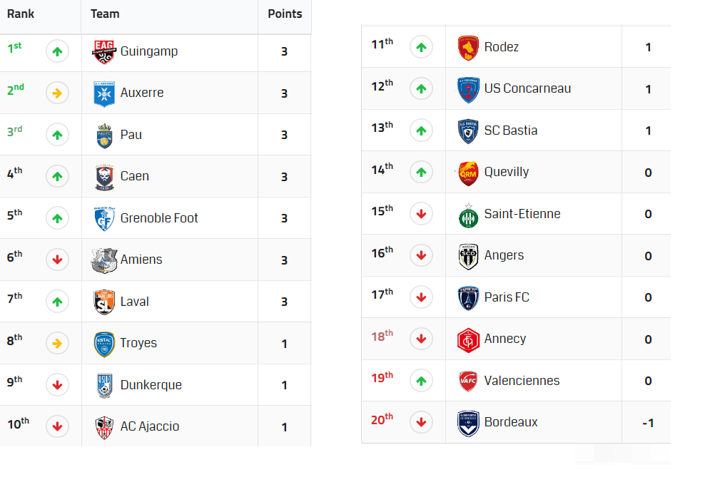
Task: Click the Angers SCO badge
Action: [468, 256]
